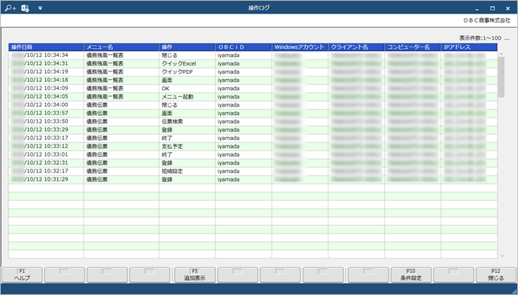Click the コンピューター名 column header
This screenshot has width=518, height=295.
(413, 47)
